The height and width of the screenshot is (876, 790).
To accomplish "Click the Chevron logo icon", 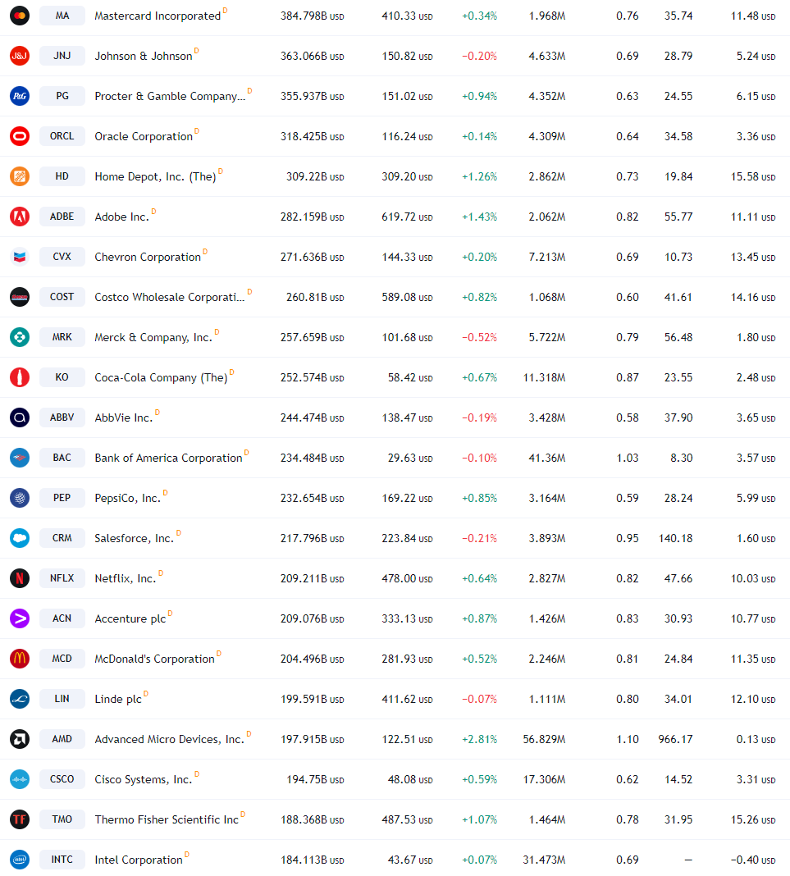I will click(20, 257).
